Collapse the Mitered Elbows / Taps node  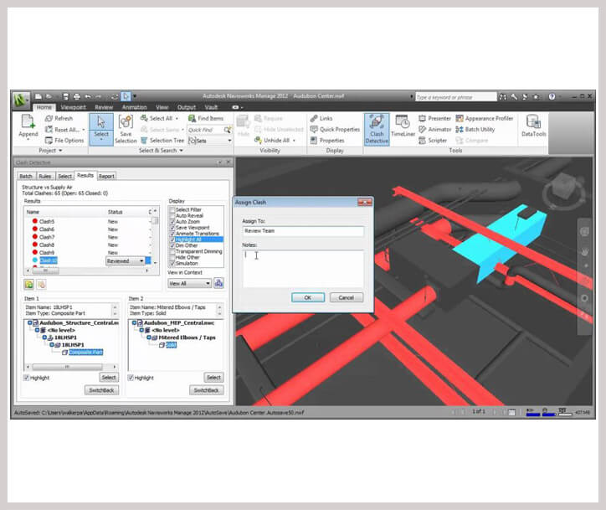(x=149, y=337)
